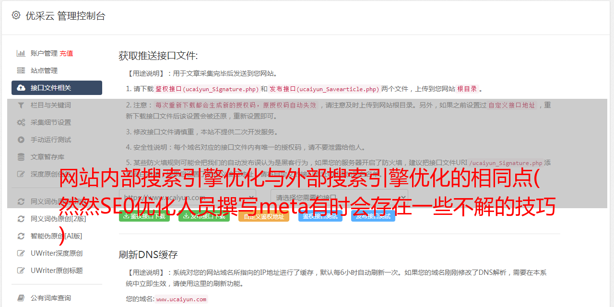
Task: Click the database icon for 文章暂存库
Action: (x=21, y=157)
